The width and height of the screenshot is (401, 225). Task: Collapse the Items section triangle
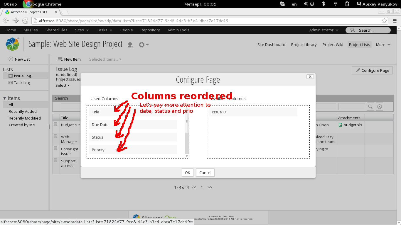point(5,98)
